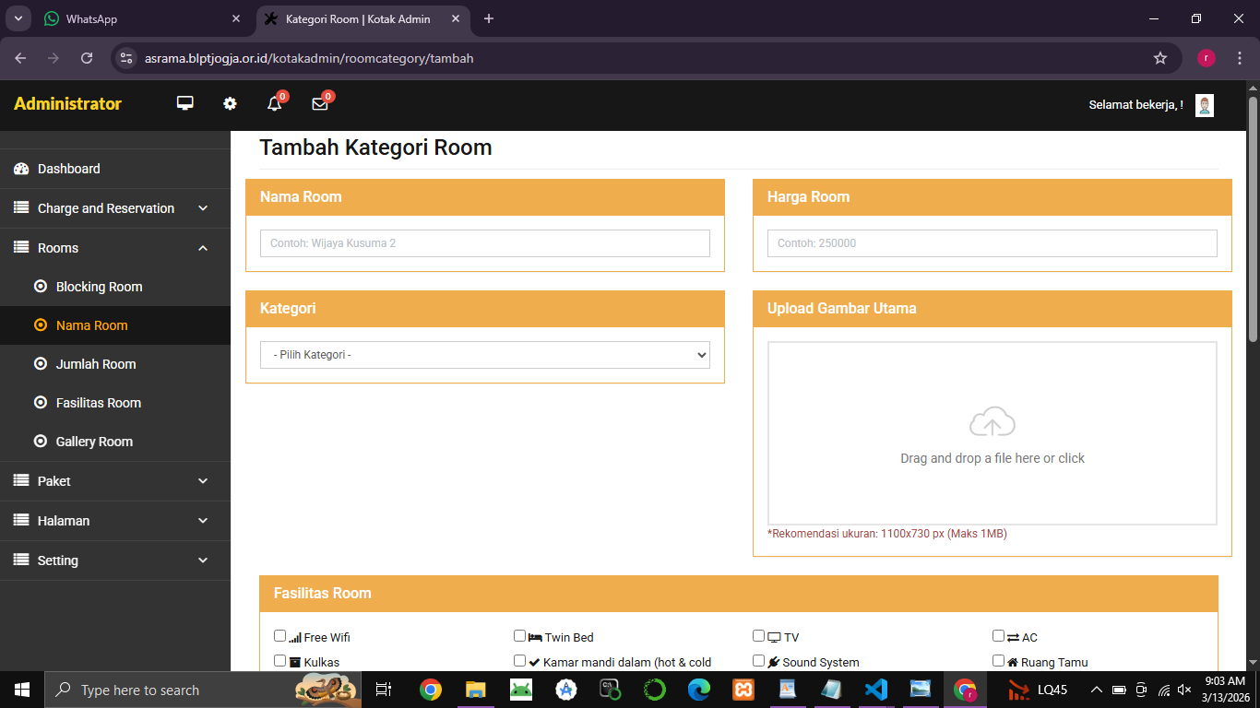Open the messages envelope icon
Image resolution: width=1260 pixels, height=708 pixels.
click(319, 104)
